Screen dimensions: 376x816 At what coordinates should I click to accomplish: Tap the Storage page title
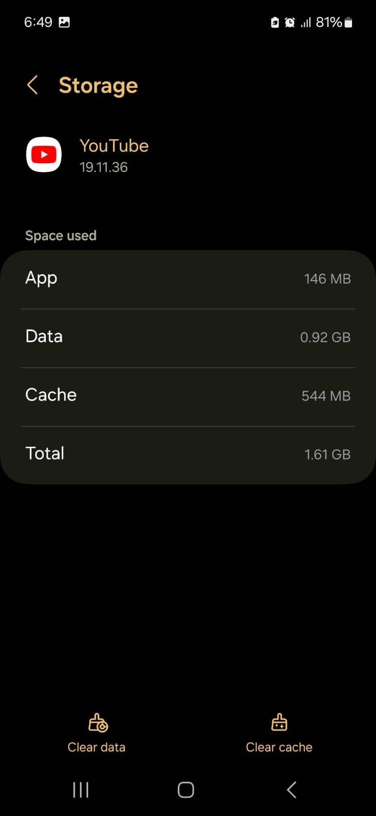pos(98,85)
